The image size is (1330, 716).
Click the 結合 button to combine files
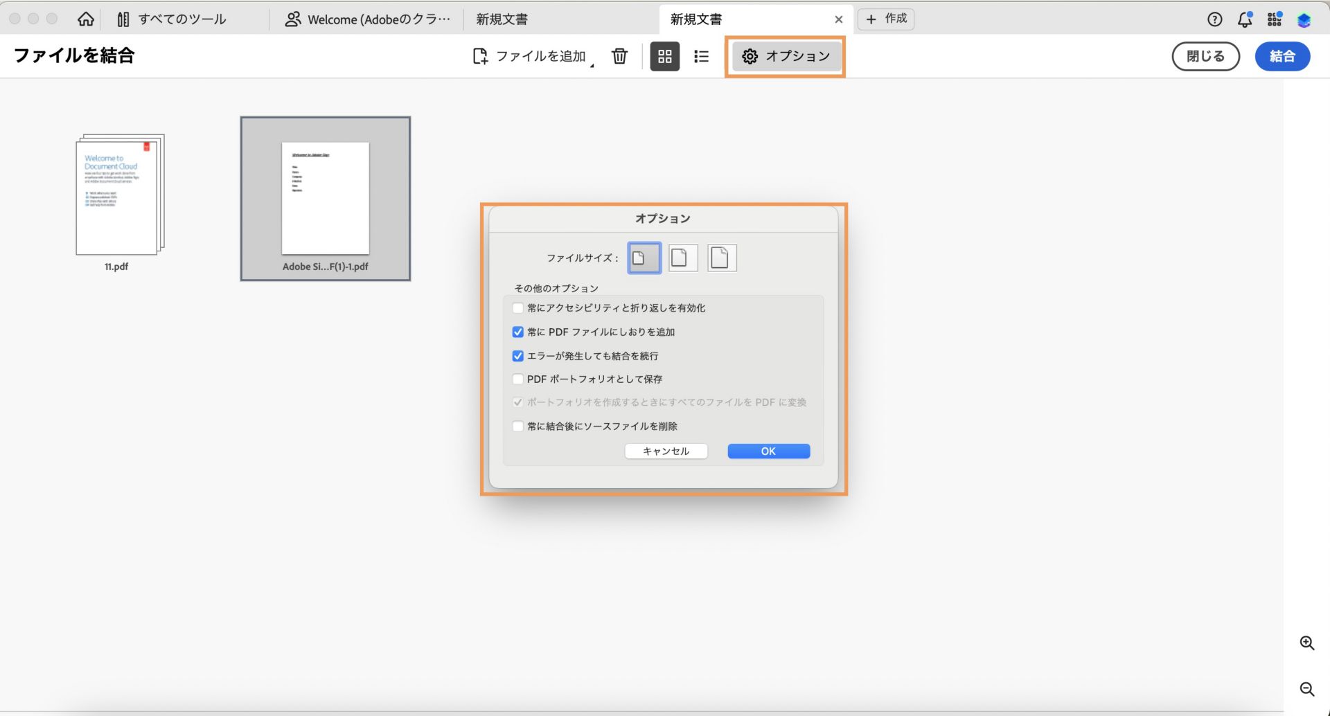(x=1282, y=56)
